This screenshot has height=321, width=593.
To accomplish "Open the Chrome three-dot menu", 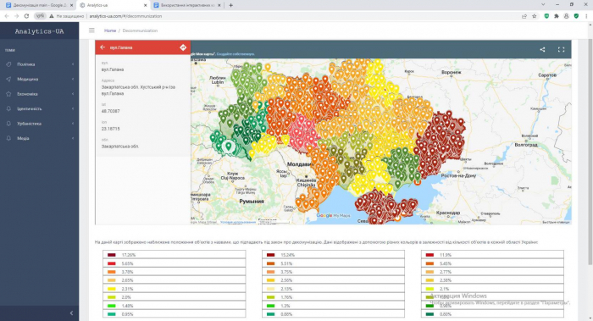I will pyautogui.click(x=586, y=16).
